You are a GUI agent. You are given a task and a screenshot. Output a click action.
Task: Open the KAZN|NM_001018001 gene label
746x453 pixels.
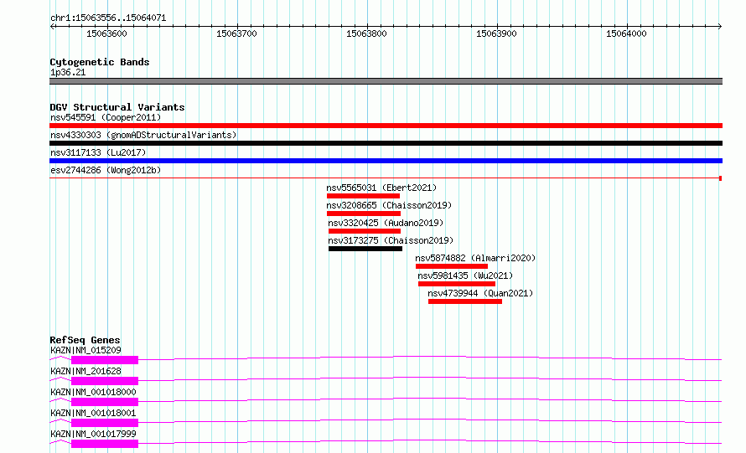(x=93, y=413)
